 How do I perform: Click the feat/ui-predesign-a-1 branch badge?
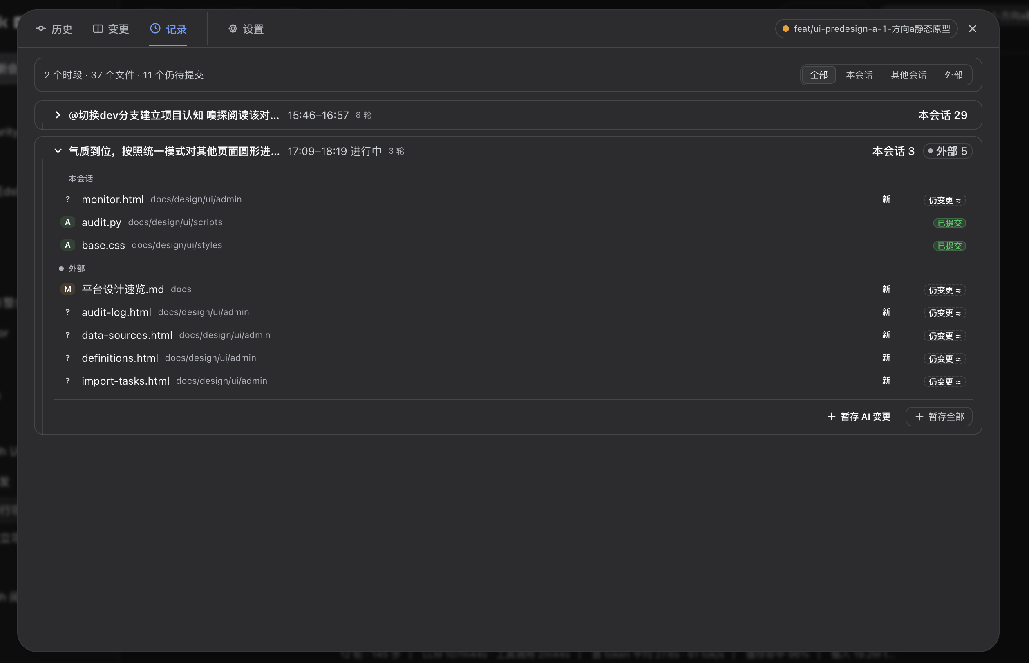point(866,29)
